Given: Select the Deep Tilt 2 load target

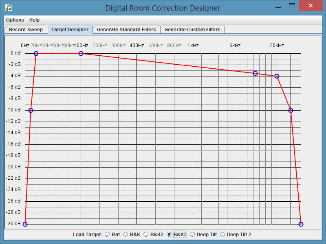Looking at the screenshot, I should [x=222, y=234].
